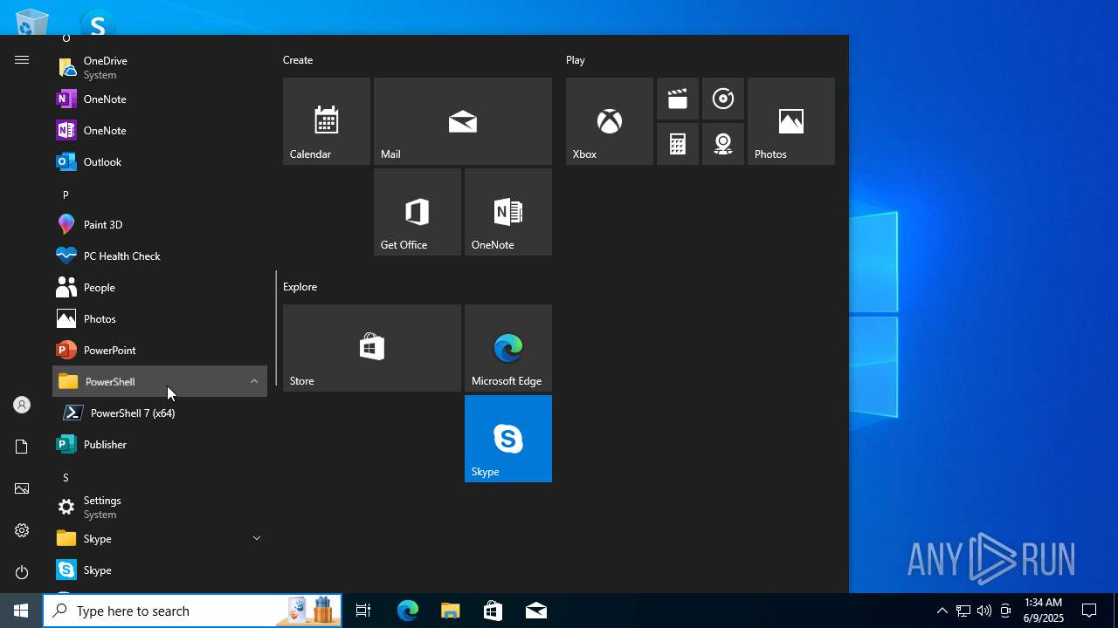Open Documents from the Start sidebar
Screen dimensions: 1118x628
coord(22,447)
